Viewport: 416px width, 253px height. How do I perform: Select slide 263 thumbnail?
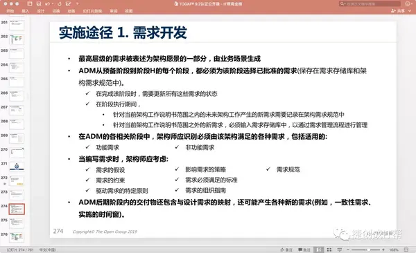(x=17, y=53)
